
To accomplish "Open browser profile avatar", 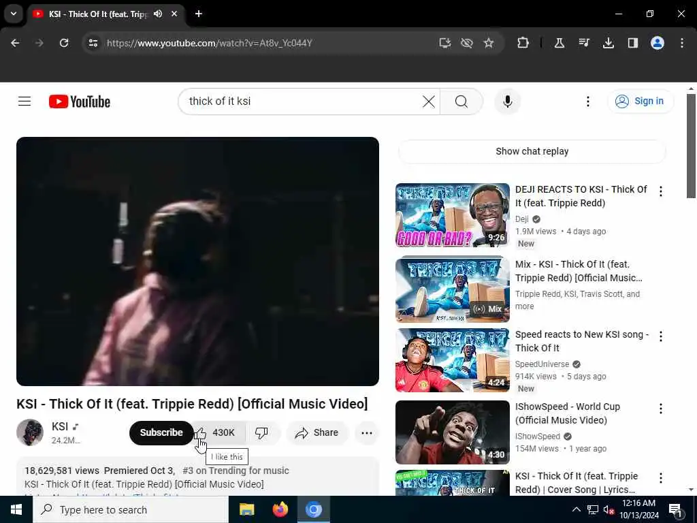I will point(657,43).
